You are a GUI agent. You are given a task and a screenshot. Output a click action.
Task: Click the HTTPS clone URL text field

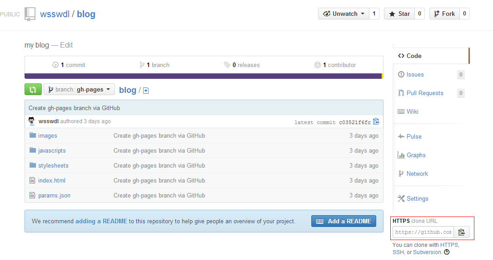423,232
